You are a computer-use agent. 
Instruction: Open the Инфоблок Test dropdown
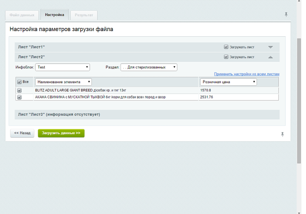tap(62, 67)
